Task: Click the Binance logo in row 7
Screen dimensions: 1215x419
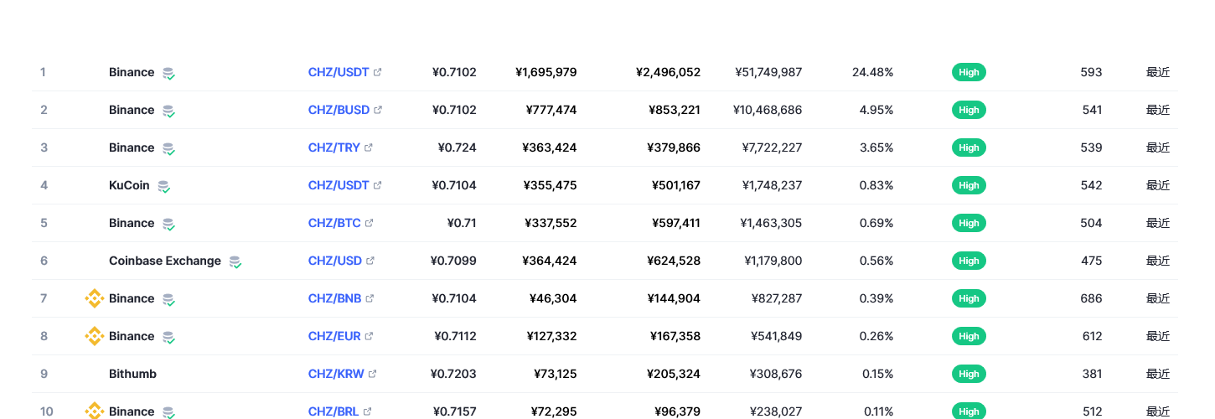Action: point(94,298)
